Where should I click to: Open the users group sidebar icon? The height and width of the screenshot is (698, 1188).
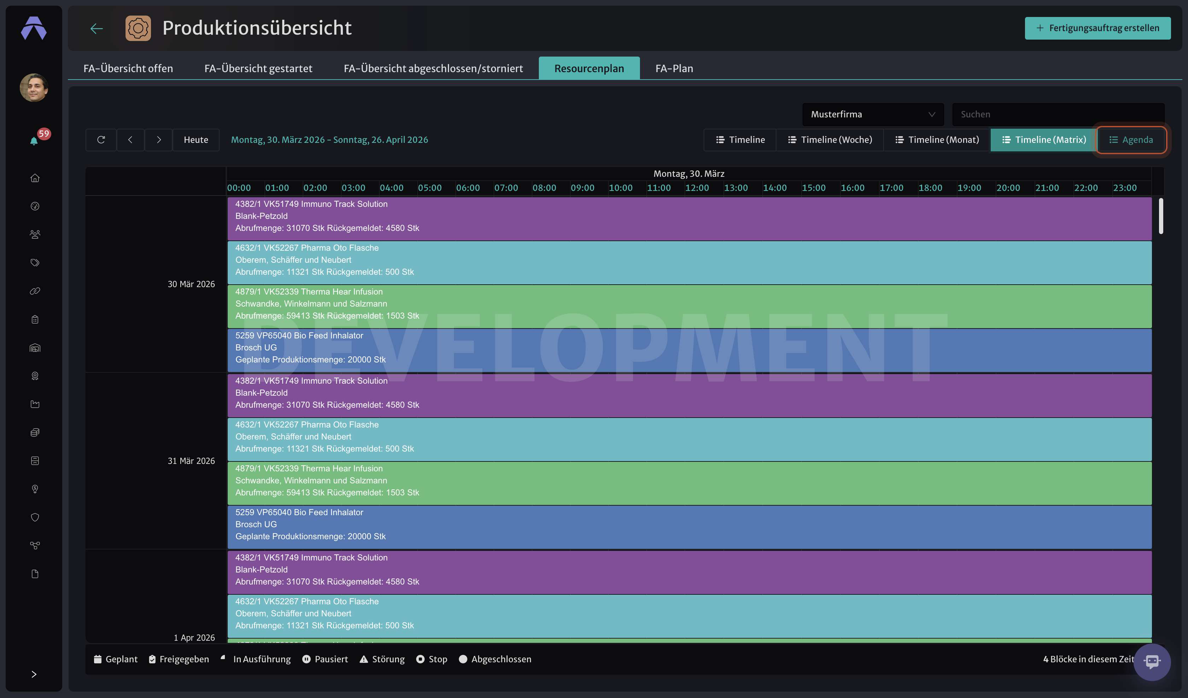pyautogui.click(x=35, y=234)
